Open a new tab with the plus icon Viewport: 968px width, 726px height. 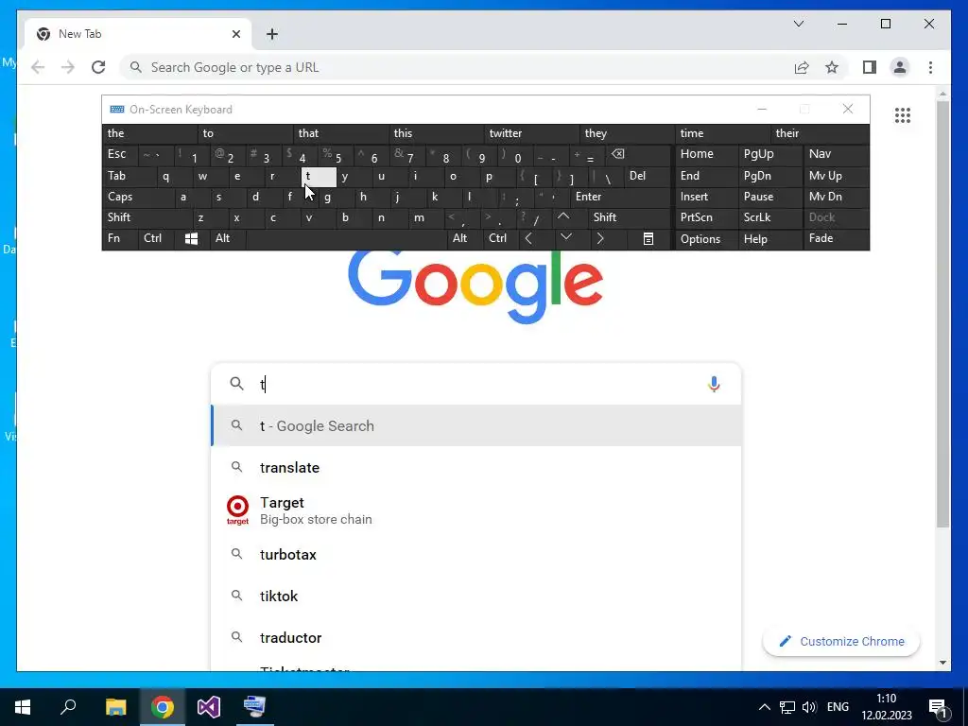tap(271, 34)
